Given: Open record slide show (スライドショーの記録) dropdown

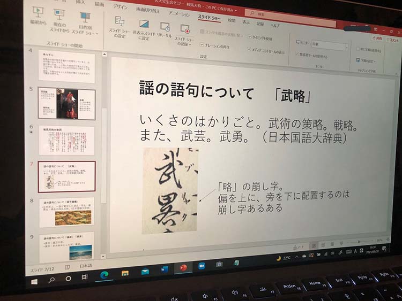Looking at the screenshot, I should click(184, 35).
